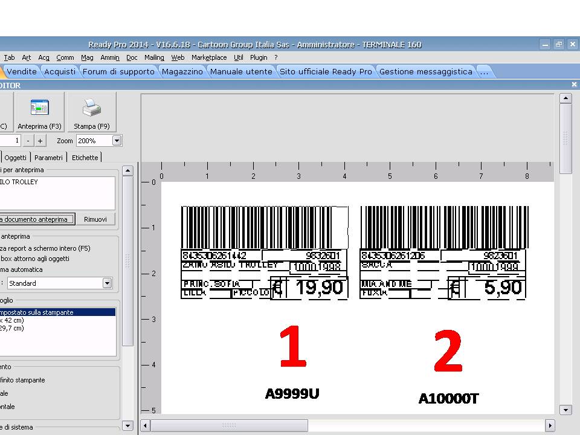
Task: Open the Util menu
Action: pyautogui.click(x=239, y=57)
